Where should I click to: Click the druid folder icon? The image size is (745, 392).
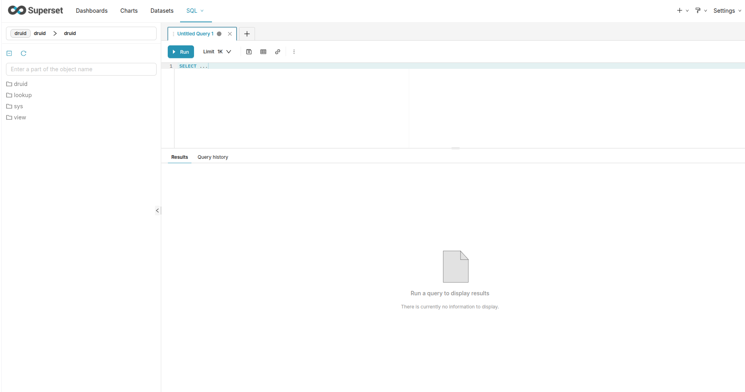9,84
